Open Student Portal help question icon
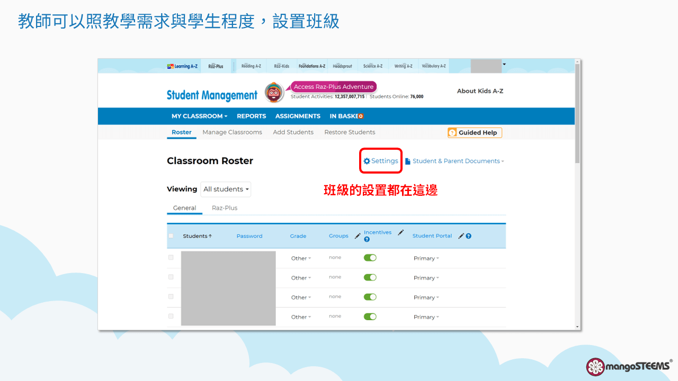678x381 pixels. 469,236
